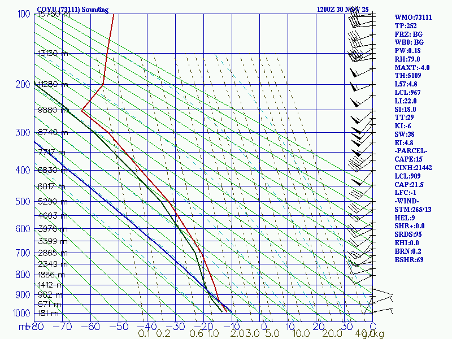Select the '-50' temperature axis label
This screenshot has width=452, height=339.
click(x=119, y=327)
